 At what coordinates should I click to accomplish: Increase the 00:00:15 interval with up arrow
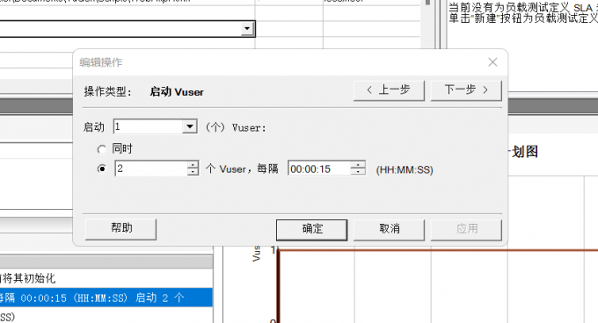tap(358, 165)
